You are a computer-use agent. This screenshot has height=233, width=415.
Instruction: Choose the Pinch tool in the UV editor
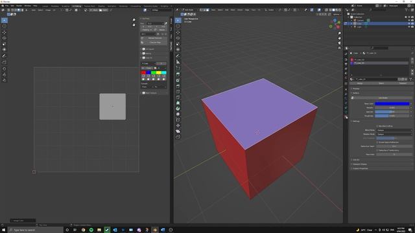pos(5,80)
